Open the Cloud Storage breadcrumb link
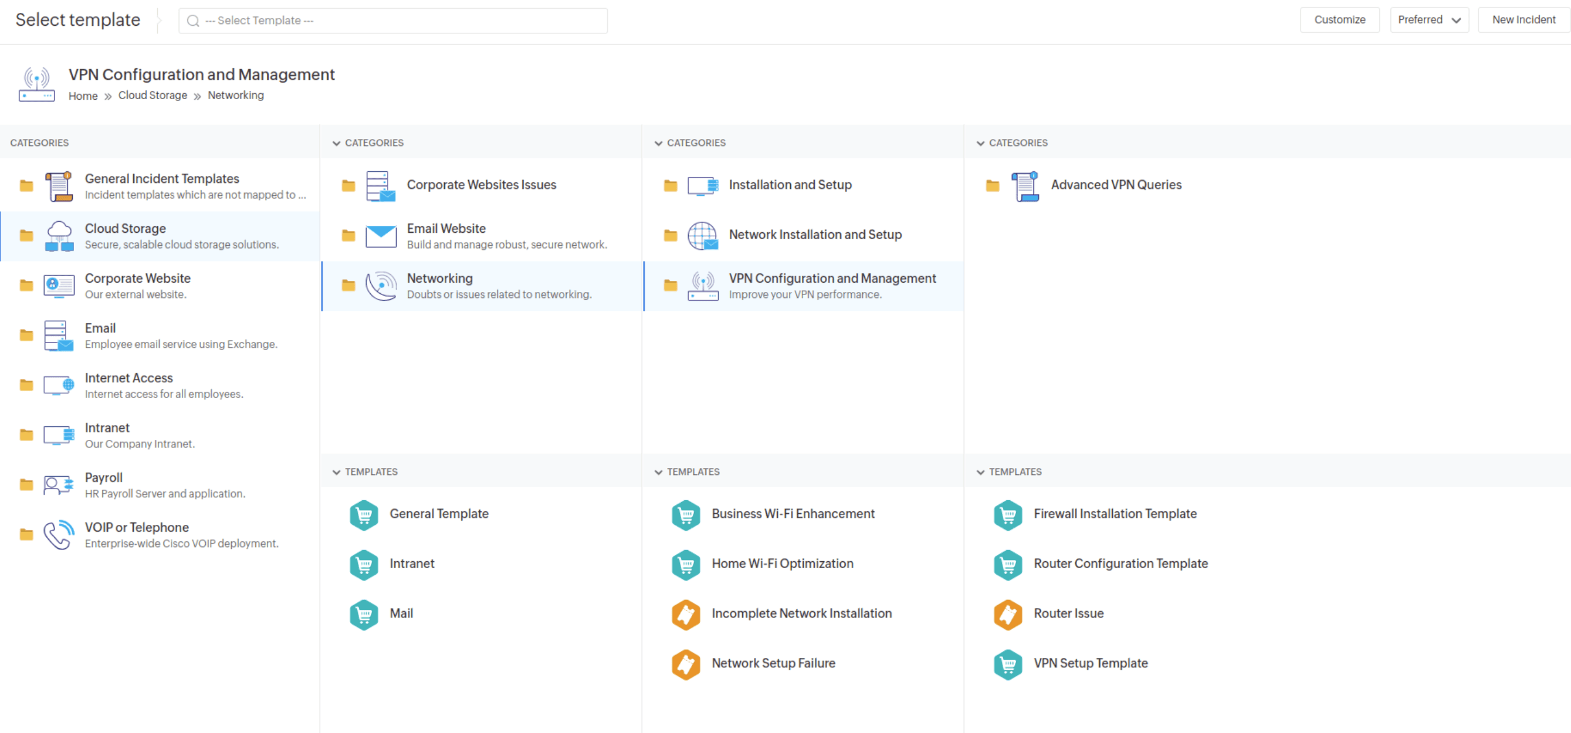This screenshot has width=1571, height=733. coord(153,96)
